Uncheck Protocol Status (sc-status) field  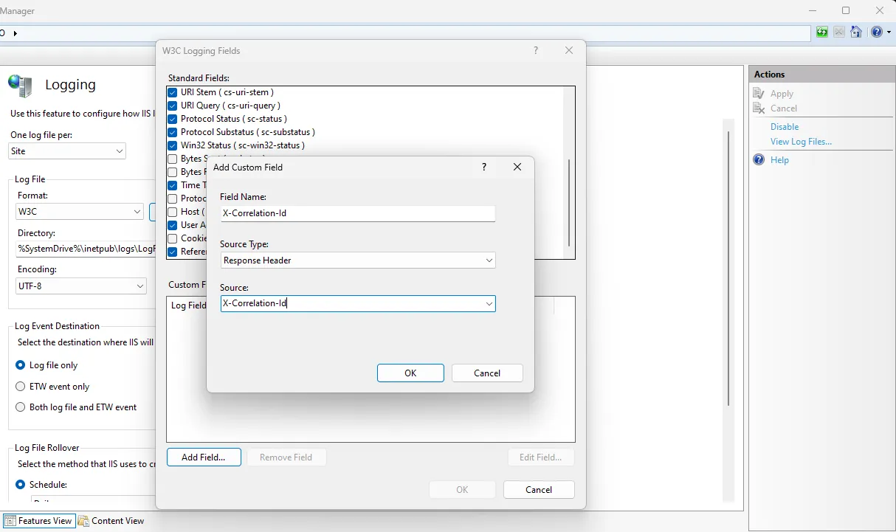[173, 119]
